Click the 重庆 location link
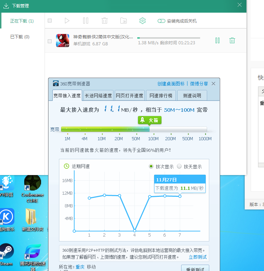This screenshot has height=271, width=264. 80,267
